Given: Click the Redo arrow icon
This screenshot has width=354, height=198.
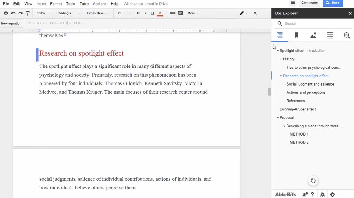Looking at the screenshot, I should [20, 13].
